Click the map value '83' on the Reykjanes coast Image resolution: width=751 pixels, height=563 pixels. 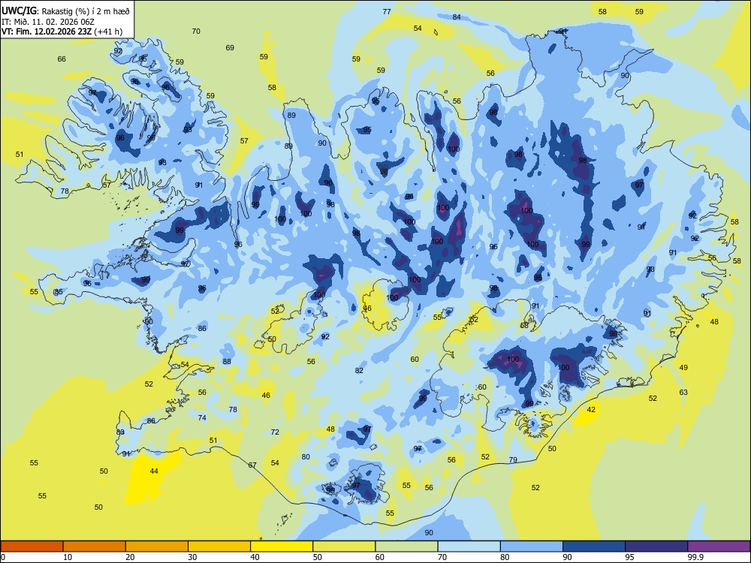[120, 432]
